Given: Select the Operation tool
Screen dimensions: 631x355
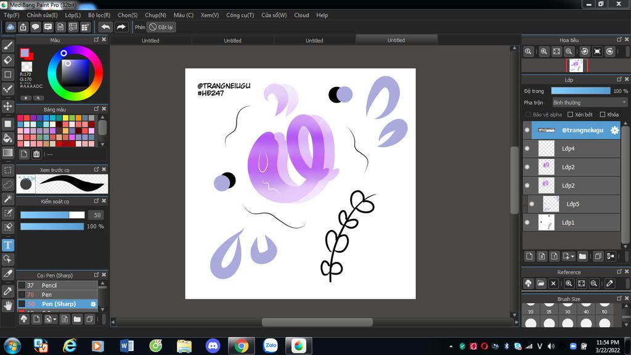Looking at the screenshot, I should (8, 259).
